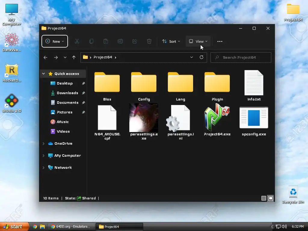The image size is (308, 231).
Task: Select the parasettings.ini file
Action: tap(180, 122)
